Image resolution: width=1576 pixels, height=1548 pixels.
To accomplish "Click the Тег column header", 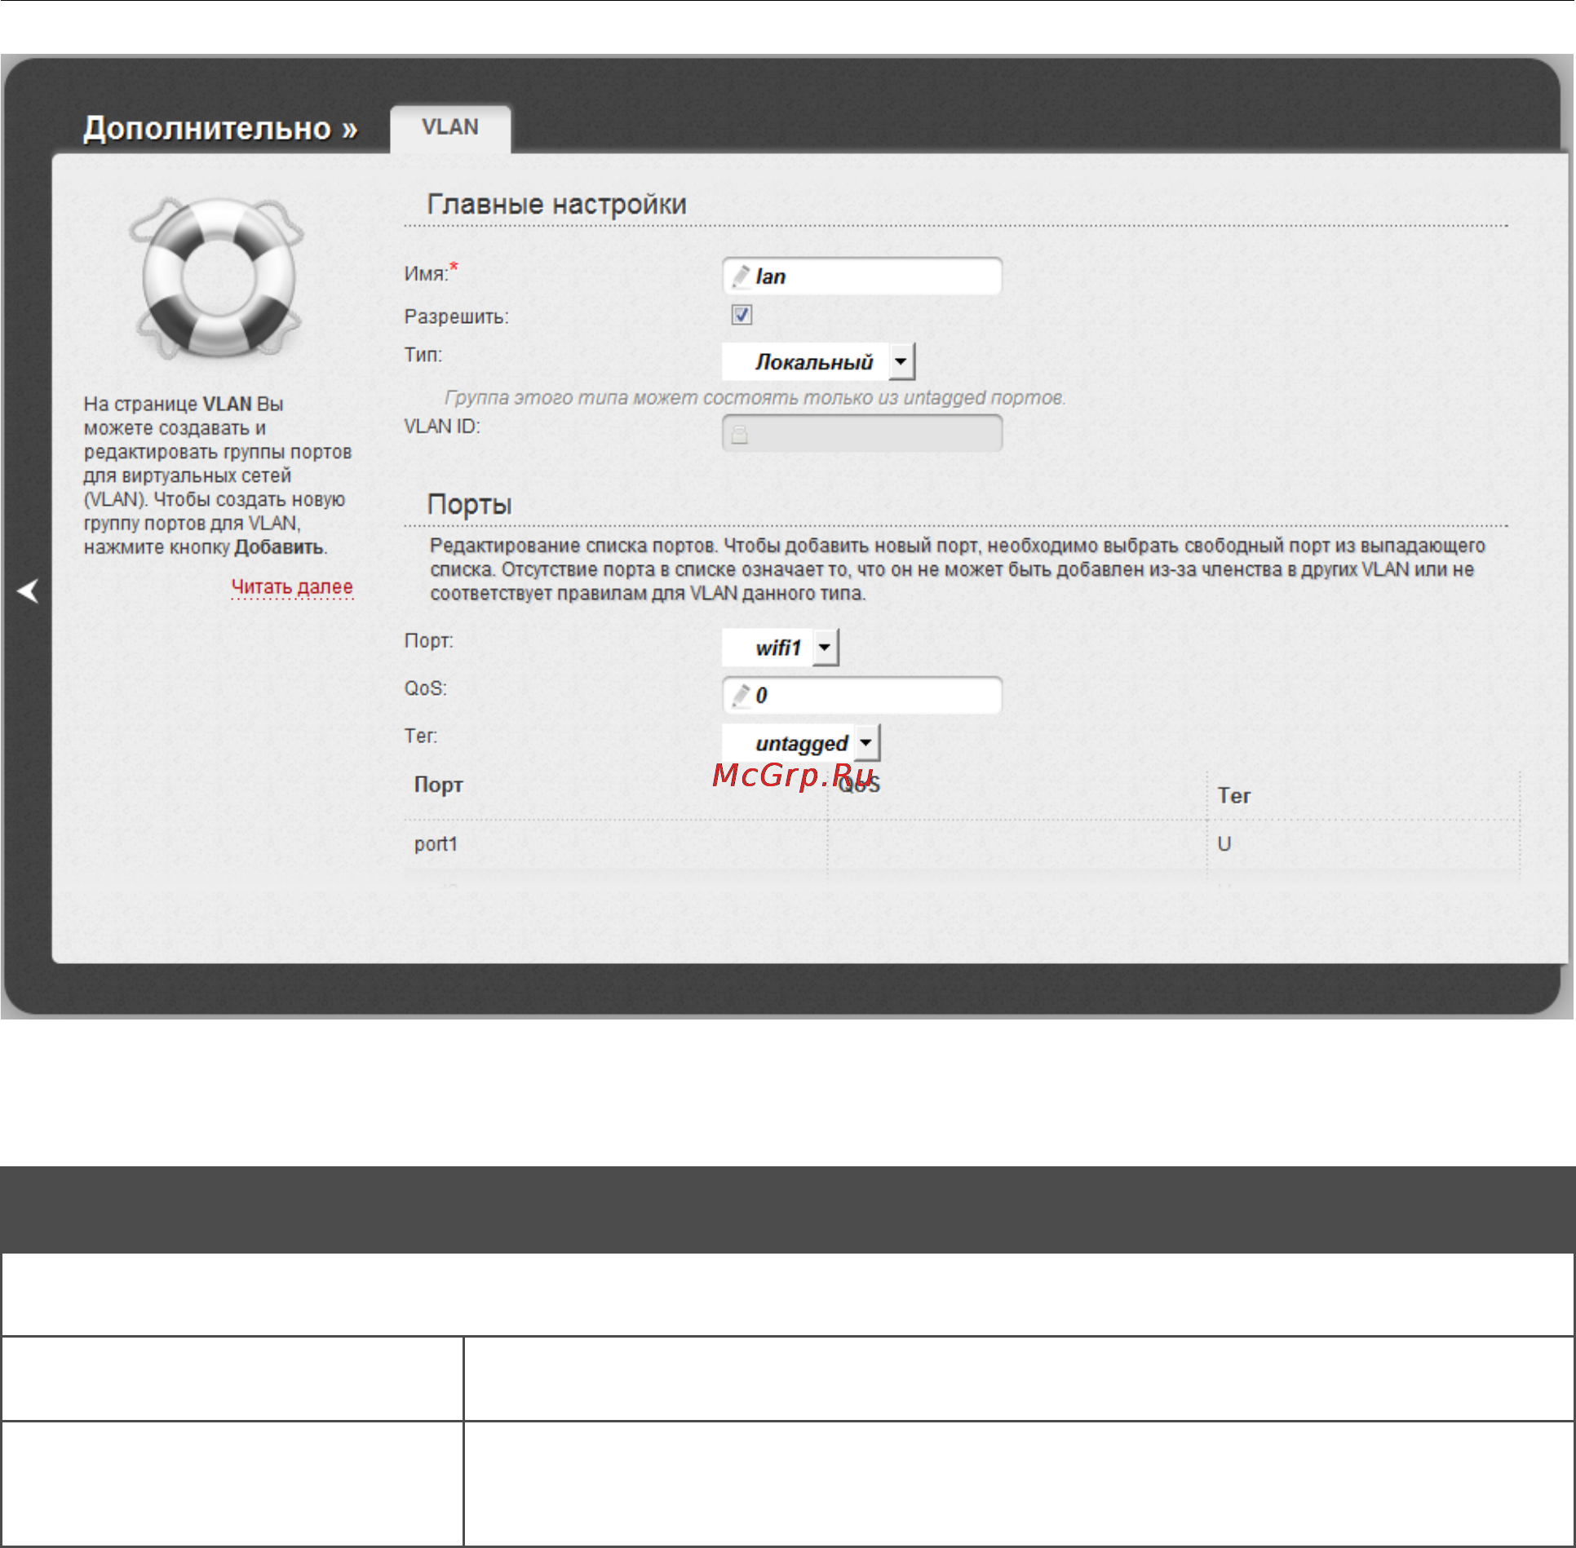I will click(1233, 795).
